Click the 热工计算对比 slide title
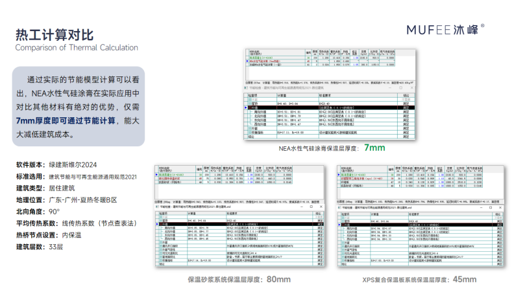This screenshot has width=514, height=292. pos(55,35)
